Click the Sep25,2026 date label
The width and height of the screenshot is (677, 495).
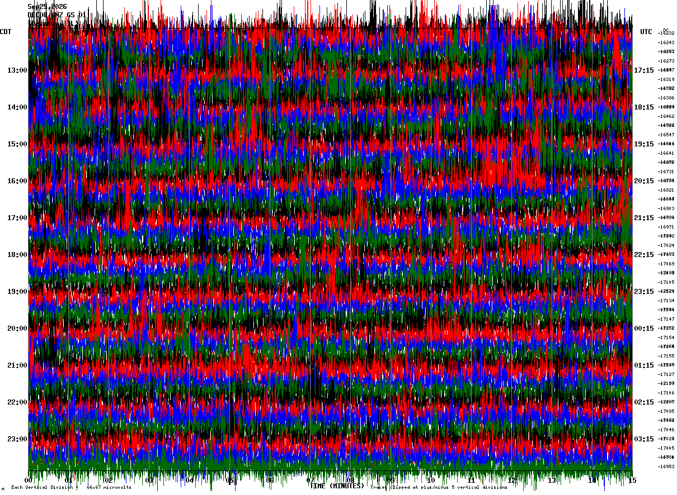(48, 7)
